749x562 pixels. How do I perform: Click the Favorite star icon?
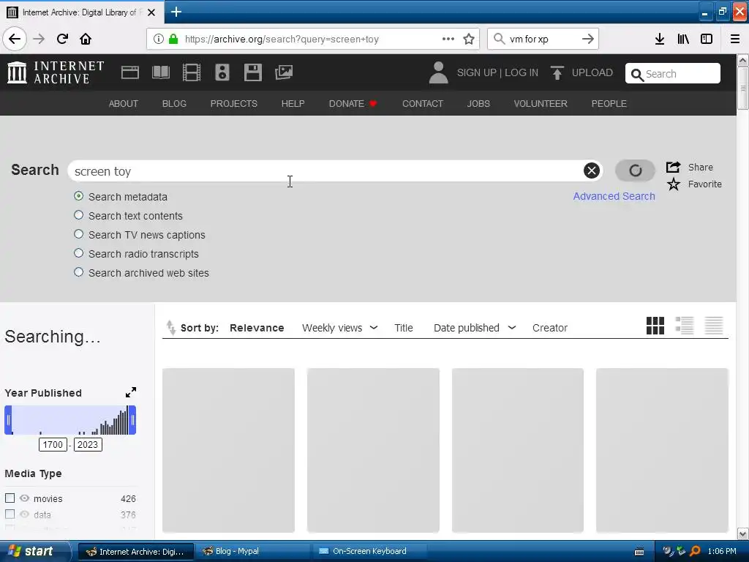point(674,184)
